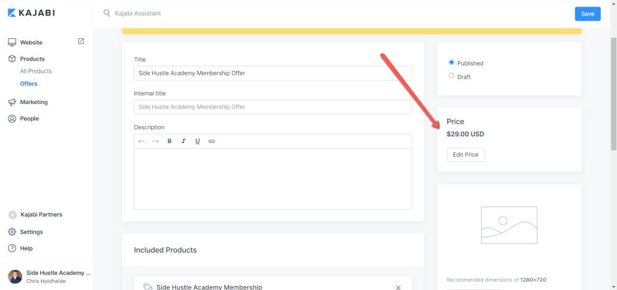Undo last description edit
Viewport: 617px width, 290px height.
click(142, 141)
